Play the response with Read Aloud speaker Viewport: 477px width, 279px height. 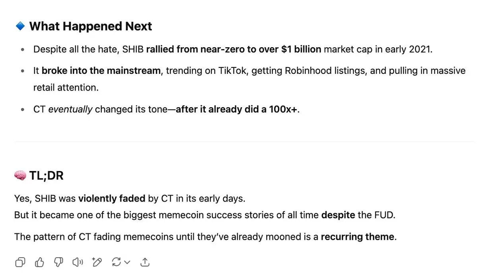(78, 262)
